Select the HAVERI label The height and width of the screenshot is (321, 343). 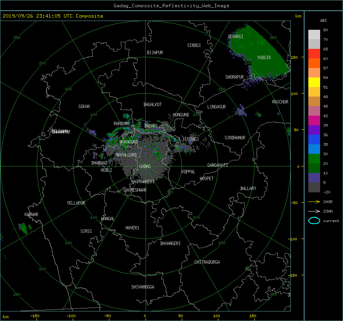pyautogui.click(x=132, y=228)
